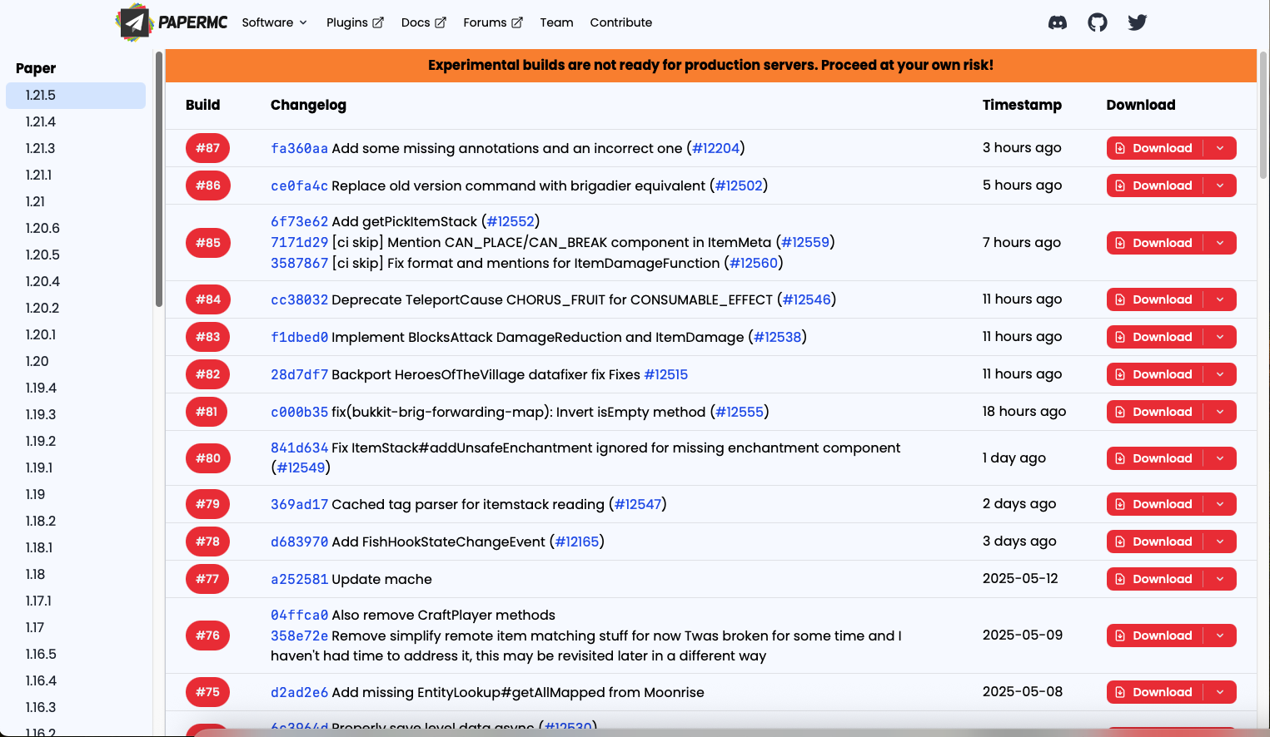Open commit fa360aa link
Screen dimensions: 1270x737
point(299,149)
